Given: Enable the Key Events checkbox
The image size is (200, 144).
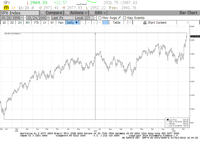Looking at the screenshot, I should click(125, 18).
